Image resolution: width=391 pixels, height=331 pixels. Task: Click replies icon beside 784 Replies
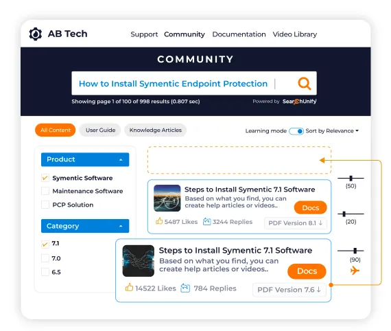[x=185, y=288]
